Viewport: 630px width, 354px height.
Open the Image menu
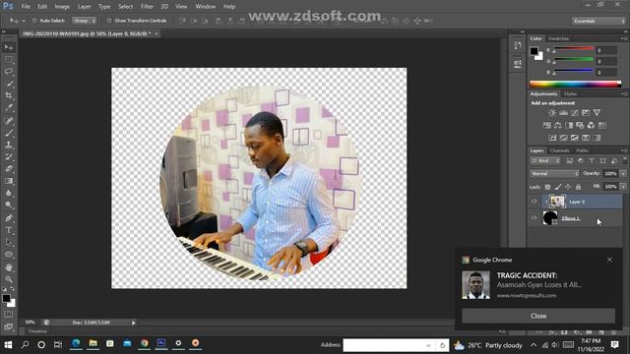tap(62, 7)
